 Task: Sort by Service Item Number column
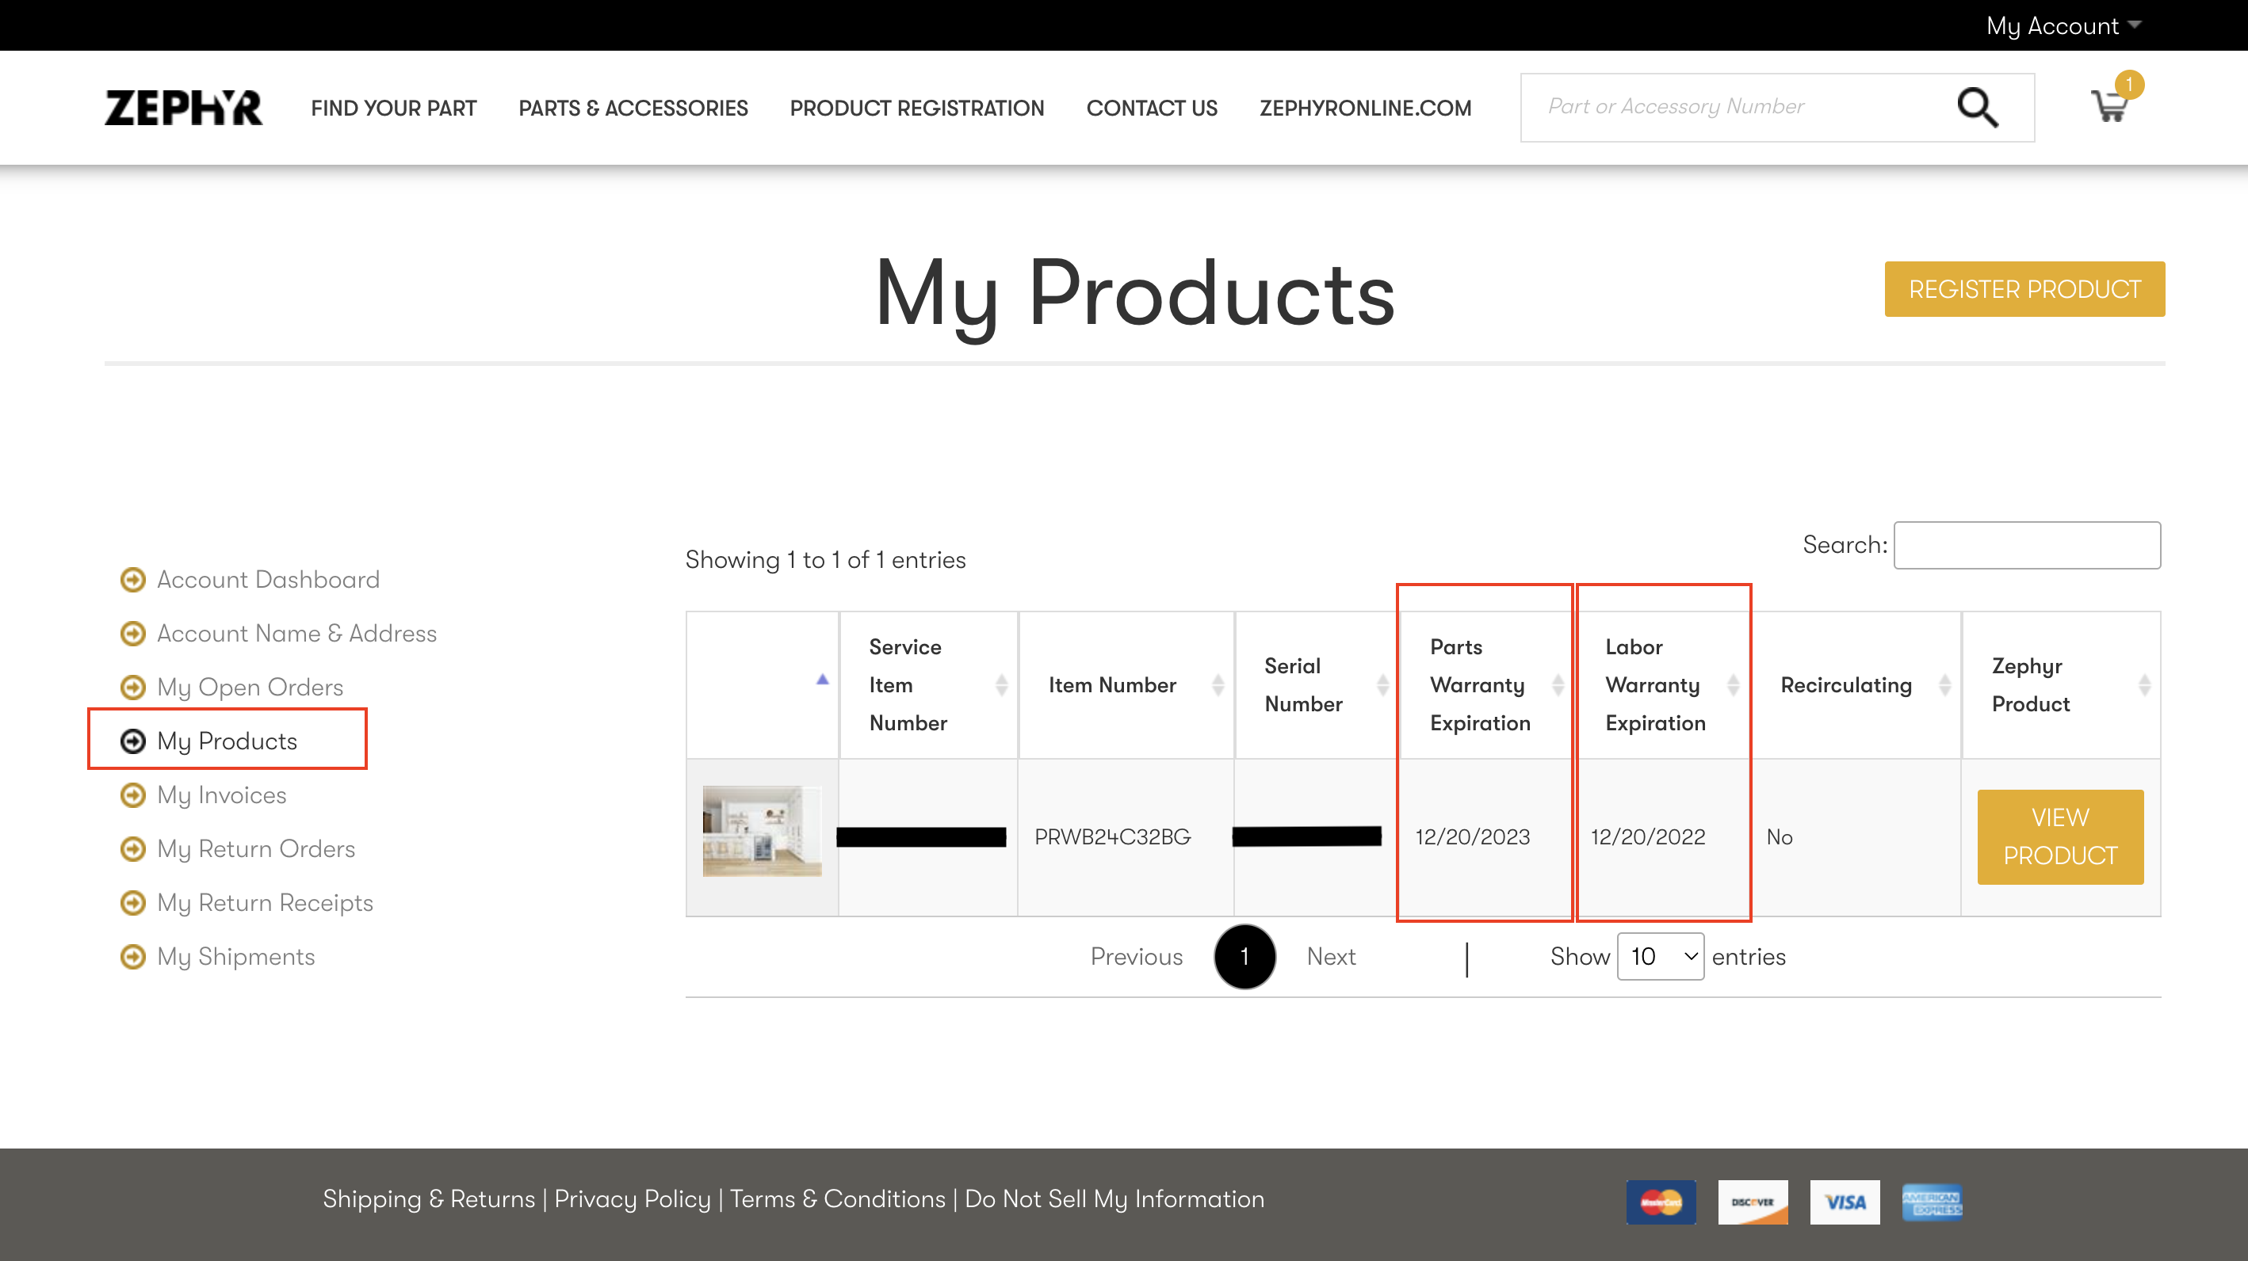pyautogui.click(x=929, y=684)
